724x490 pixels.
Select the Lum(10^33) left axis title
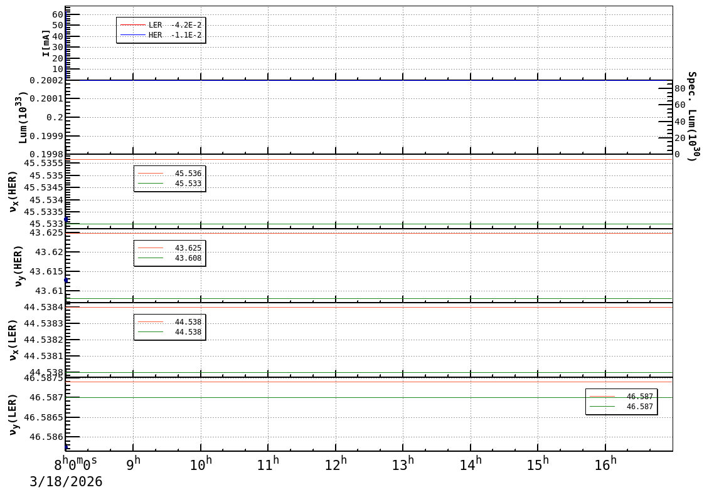tap(23, 117)
